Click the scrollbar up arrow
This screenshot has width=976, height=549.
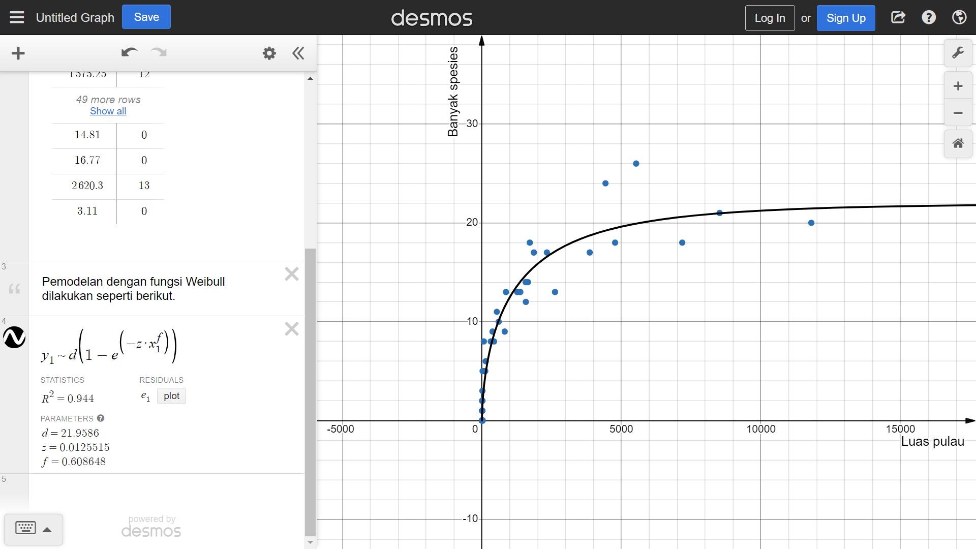(310, 79)
